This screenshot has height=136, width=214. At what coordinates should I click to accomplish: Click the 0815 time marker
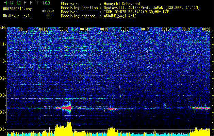[x=104, y=29]
